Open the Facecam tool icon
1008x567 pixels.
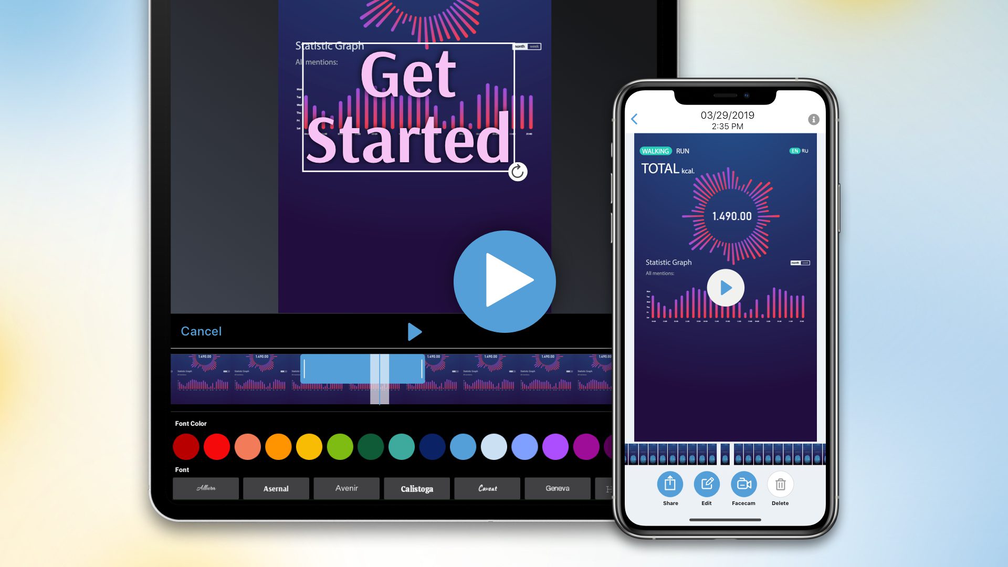(743, 484)
